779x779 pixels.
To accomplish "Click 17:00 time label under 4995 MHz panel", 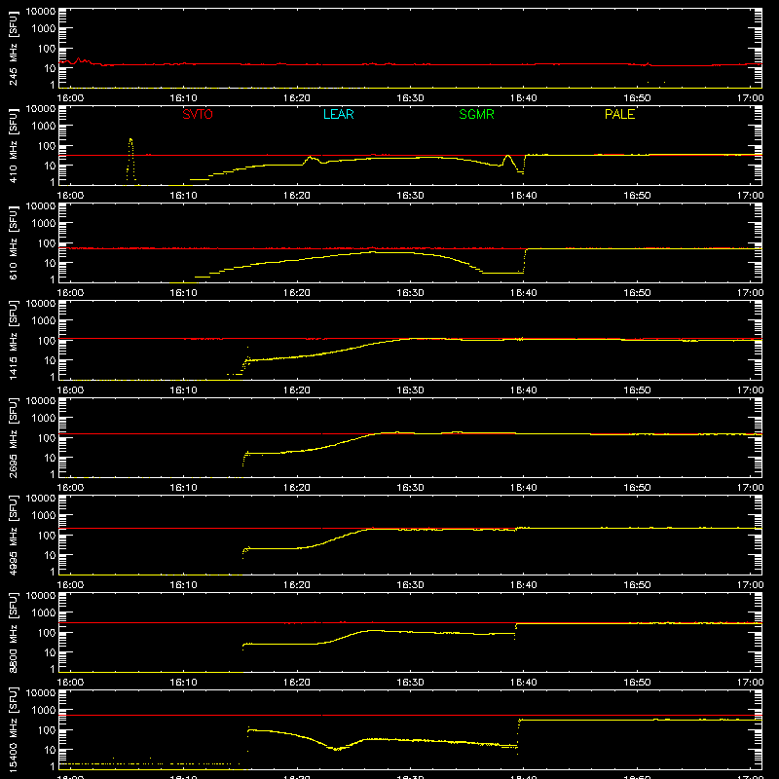I will 750,585.
